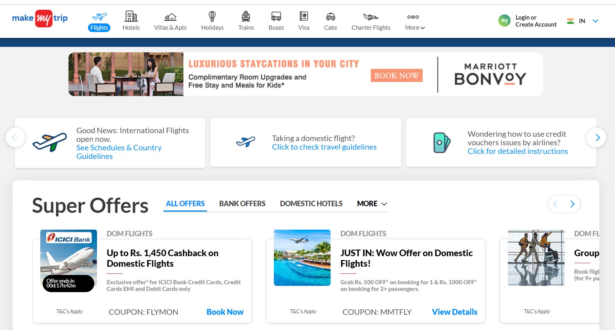Image resolution: width=615 pixels, height=330 pixels.
Task: Click the MakeMyTrip logo
Action: point(40,18)
